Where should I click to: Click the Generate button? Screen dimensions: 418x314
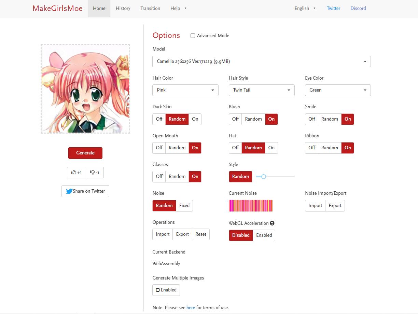coord(85,153)
